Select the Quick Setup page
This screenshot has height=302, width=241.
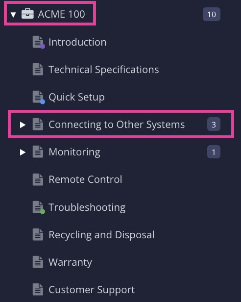[x=76, y=97]
